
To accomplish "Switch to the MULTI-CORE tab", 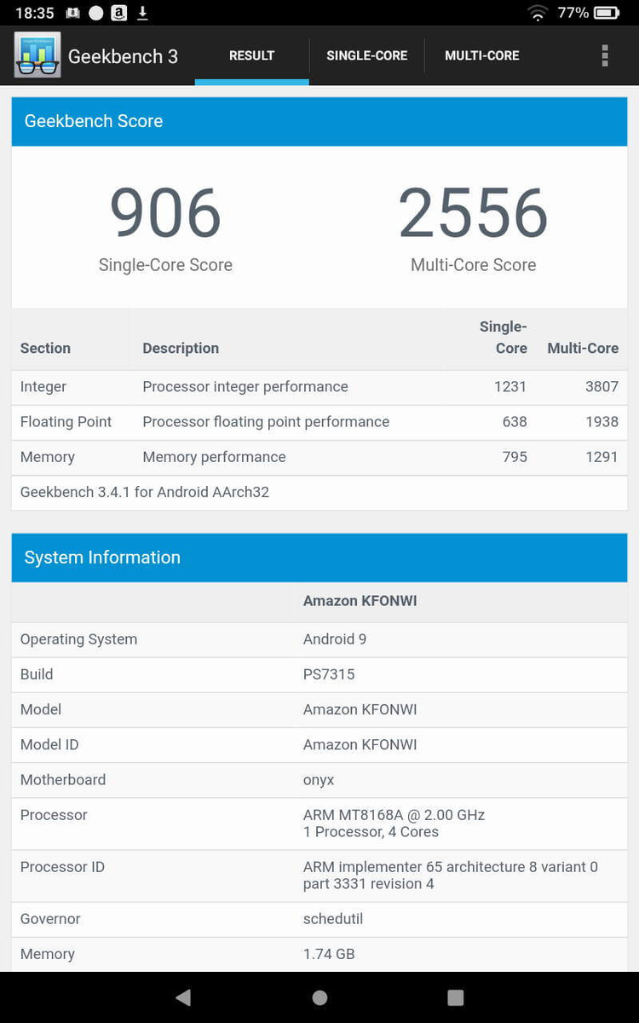I will point(482,55).
